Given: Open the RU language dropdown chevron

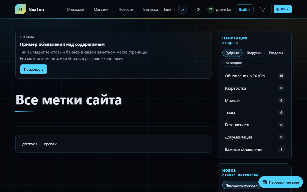Looking at the screenshot, I should coord(288,9).
